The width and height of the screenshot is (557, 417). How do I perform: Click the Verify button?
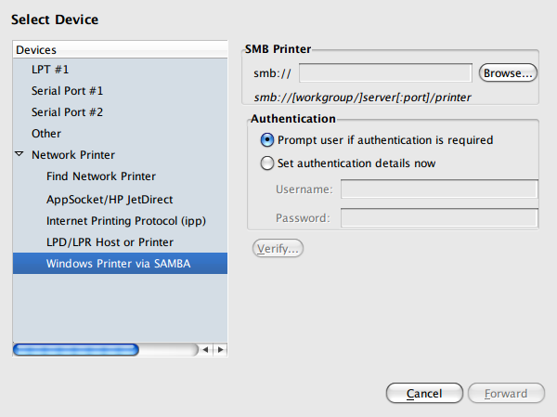278,249
